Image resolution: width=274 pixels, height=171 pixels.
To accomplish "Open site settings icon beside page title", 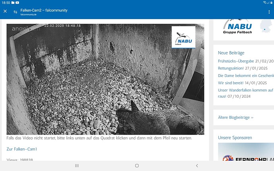I will pos(15,12).
